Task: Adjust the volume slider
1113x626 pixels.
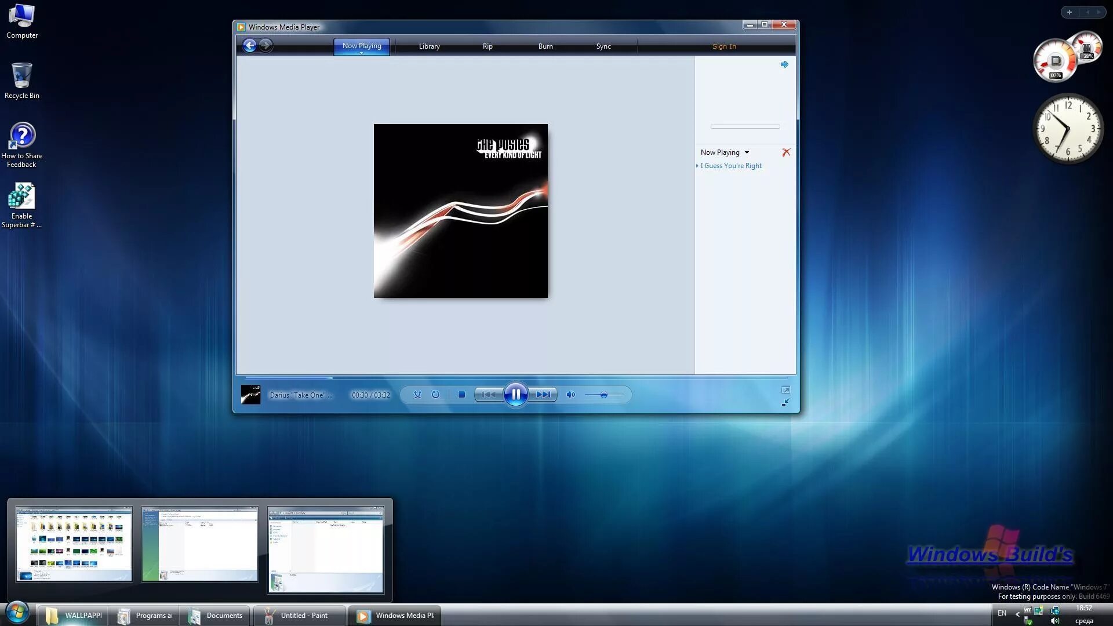Action: (x=603, y=395)
